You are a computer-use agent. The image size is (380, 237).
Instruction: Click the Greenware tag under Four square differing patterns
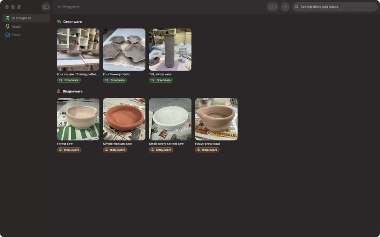[69, 80]
